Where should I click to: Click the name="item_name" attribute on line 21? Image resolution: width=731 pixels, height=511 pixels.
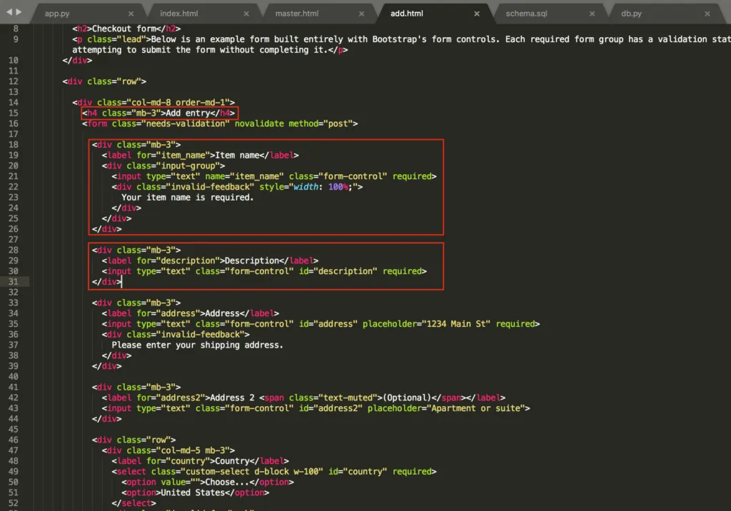point(244,176)
